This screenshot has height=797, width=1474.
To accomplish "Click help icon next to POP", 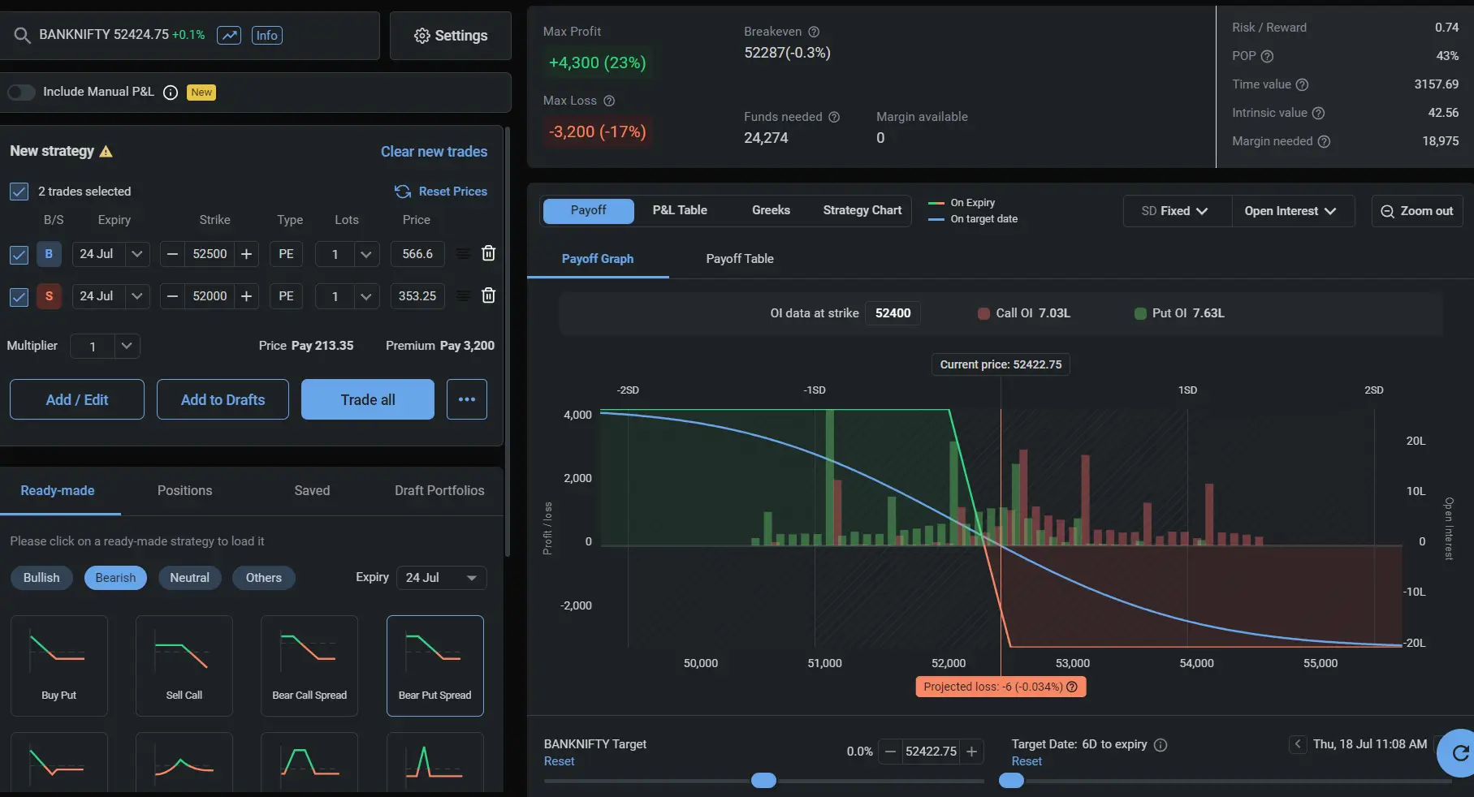I will (x=1267, y=56).
